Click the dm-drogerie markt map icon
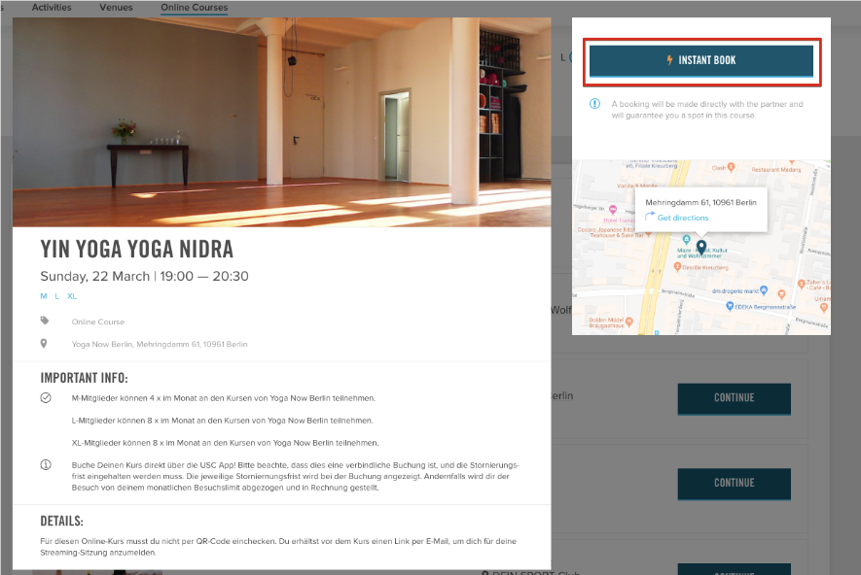This screenshot has height=575, width=861. (764, 290)
